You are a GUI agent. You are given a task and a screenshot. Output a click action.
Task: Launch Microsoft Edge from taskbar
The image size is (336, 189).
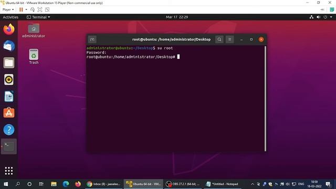66,184
